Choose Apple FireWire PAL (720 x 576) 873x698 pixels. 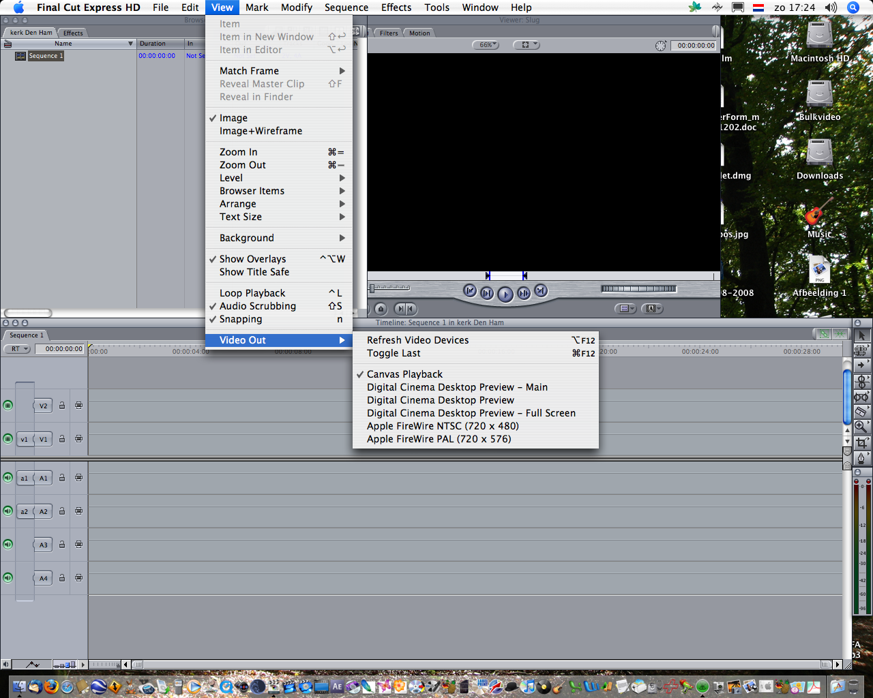click(x=439, y=439)
